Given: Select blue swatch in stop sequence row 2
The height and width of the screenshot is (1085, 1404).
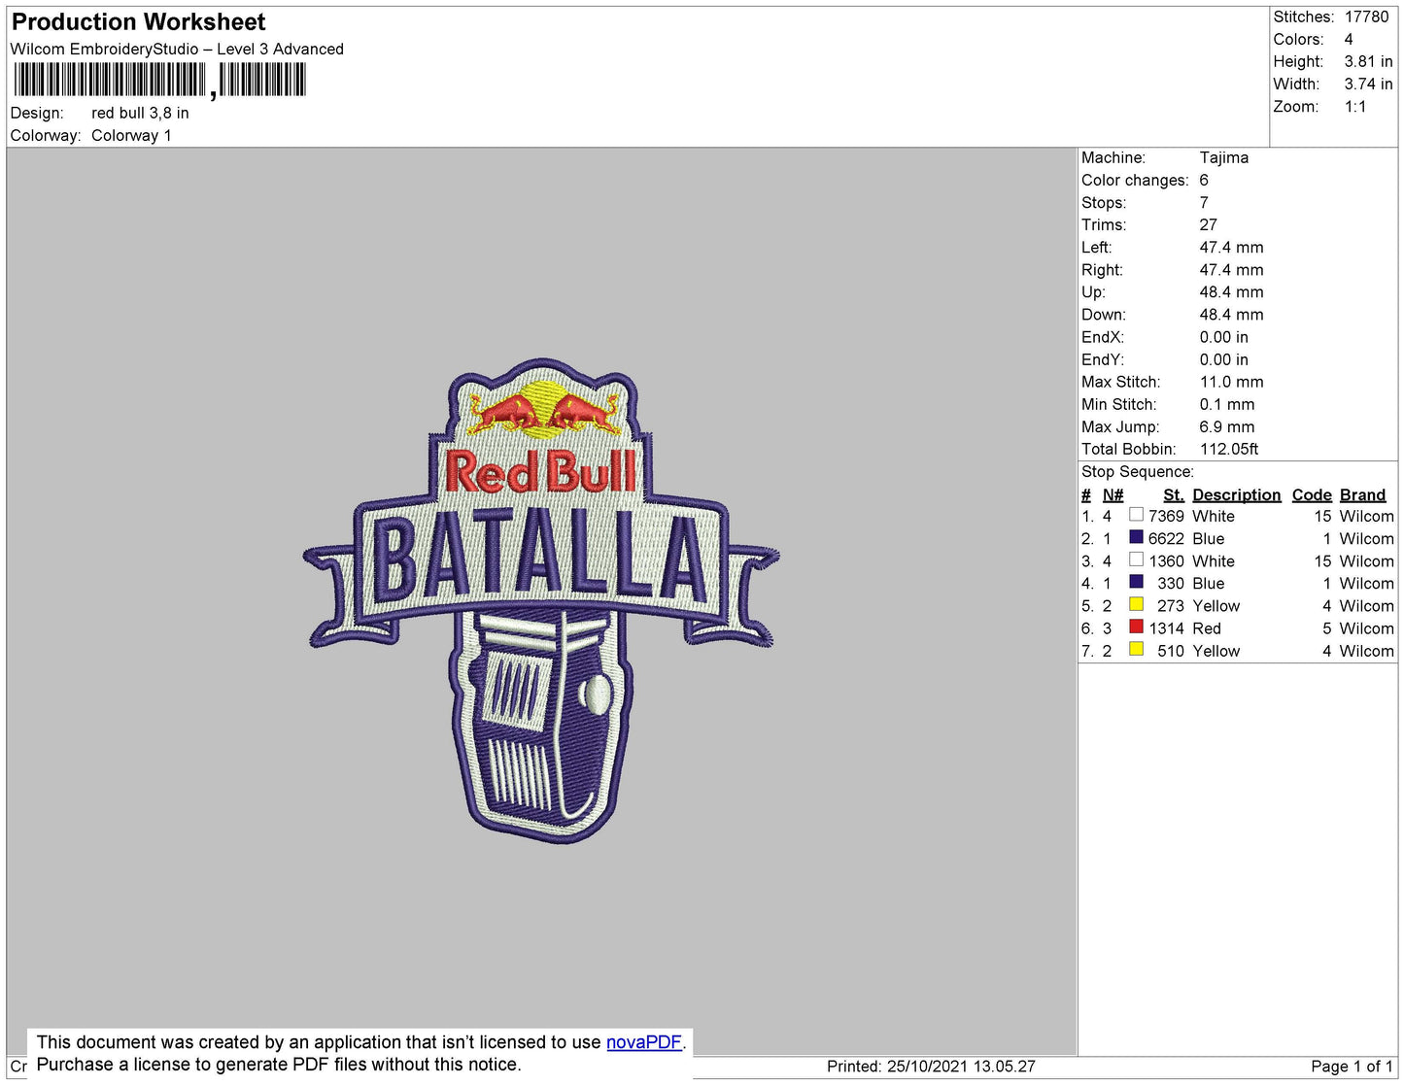Looking at the screenshot, I should tap(1136, 537).
